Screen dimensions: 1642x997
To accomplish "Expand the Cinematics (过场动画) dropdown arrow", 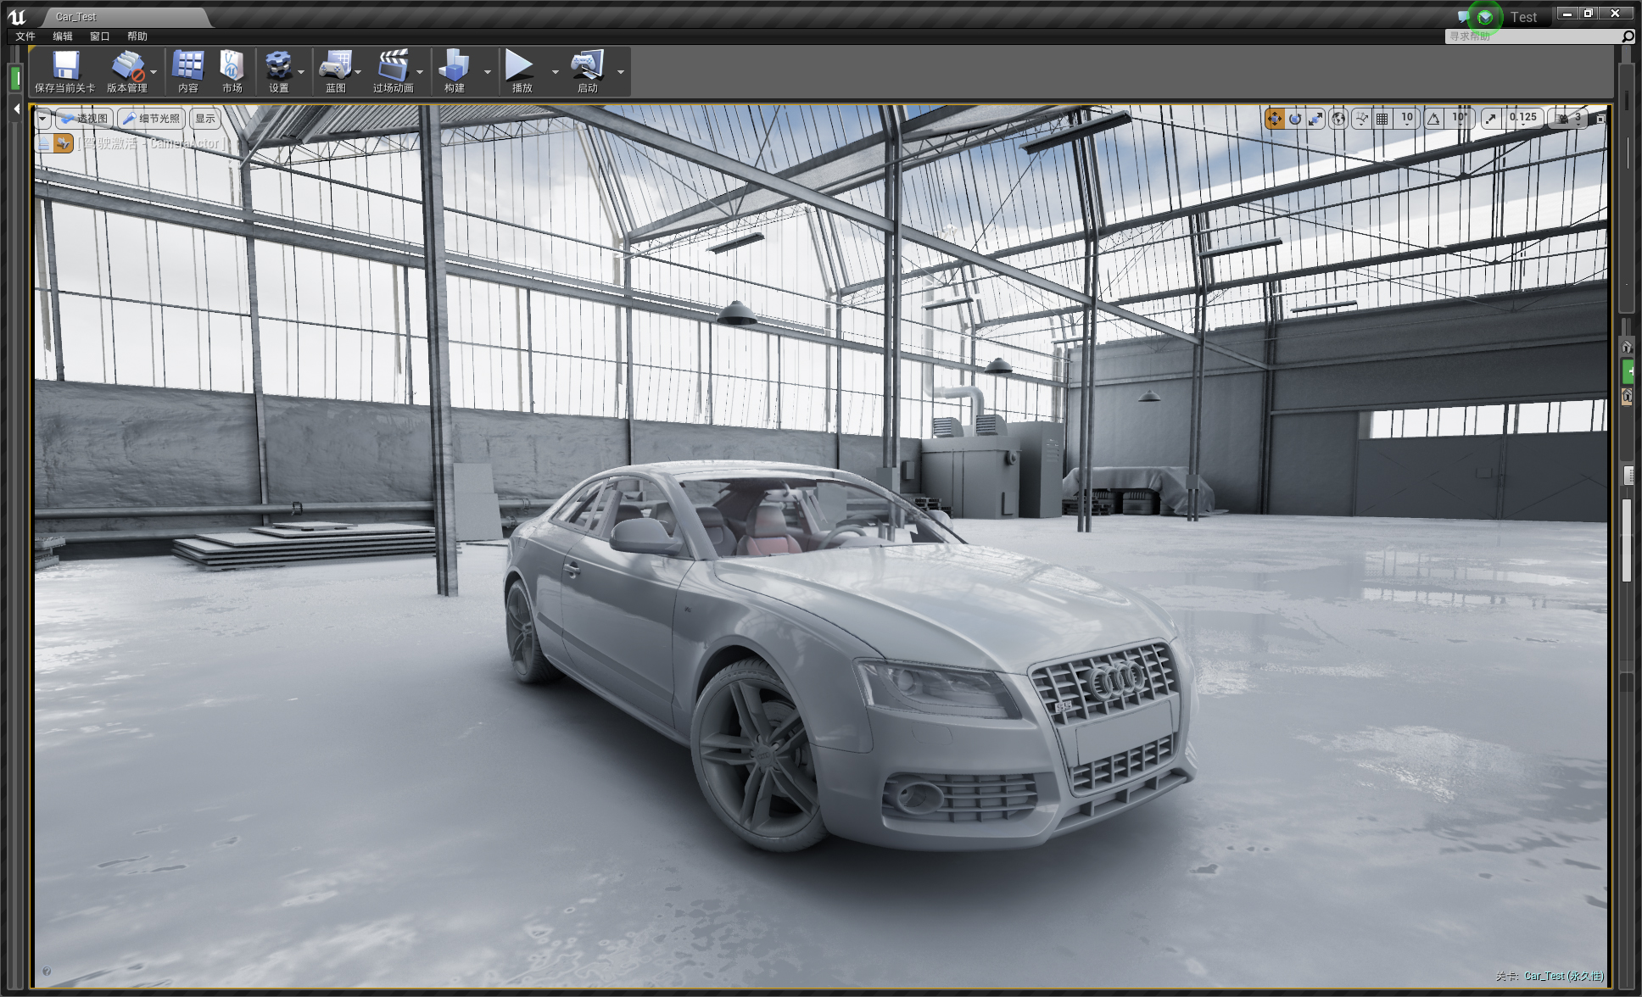I will (x=420, y=72).
